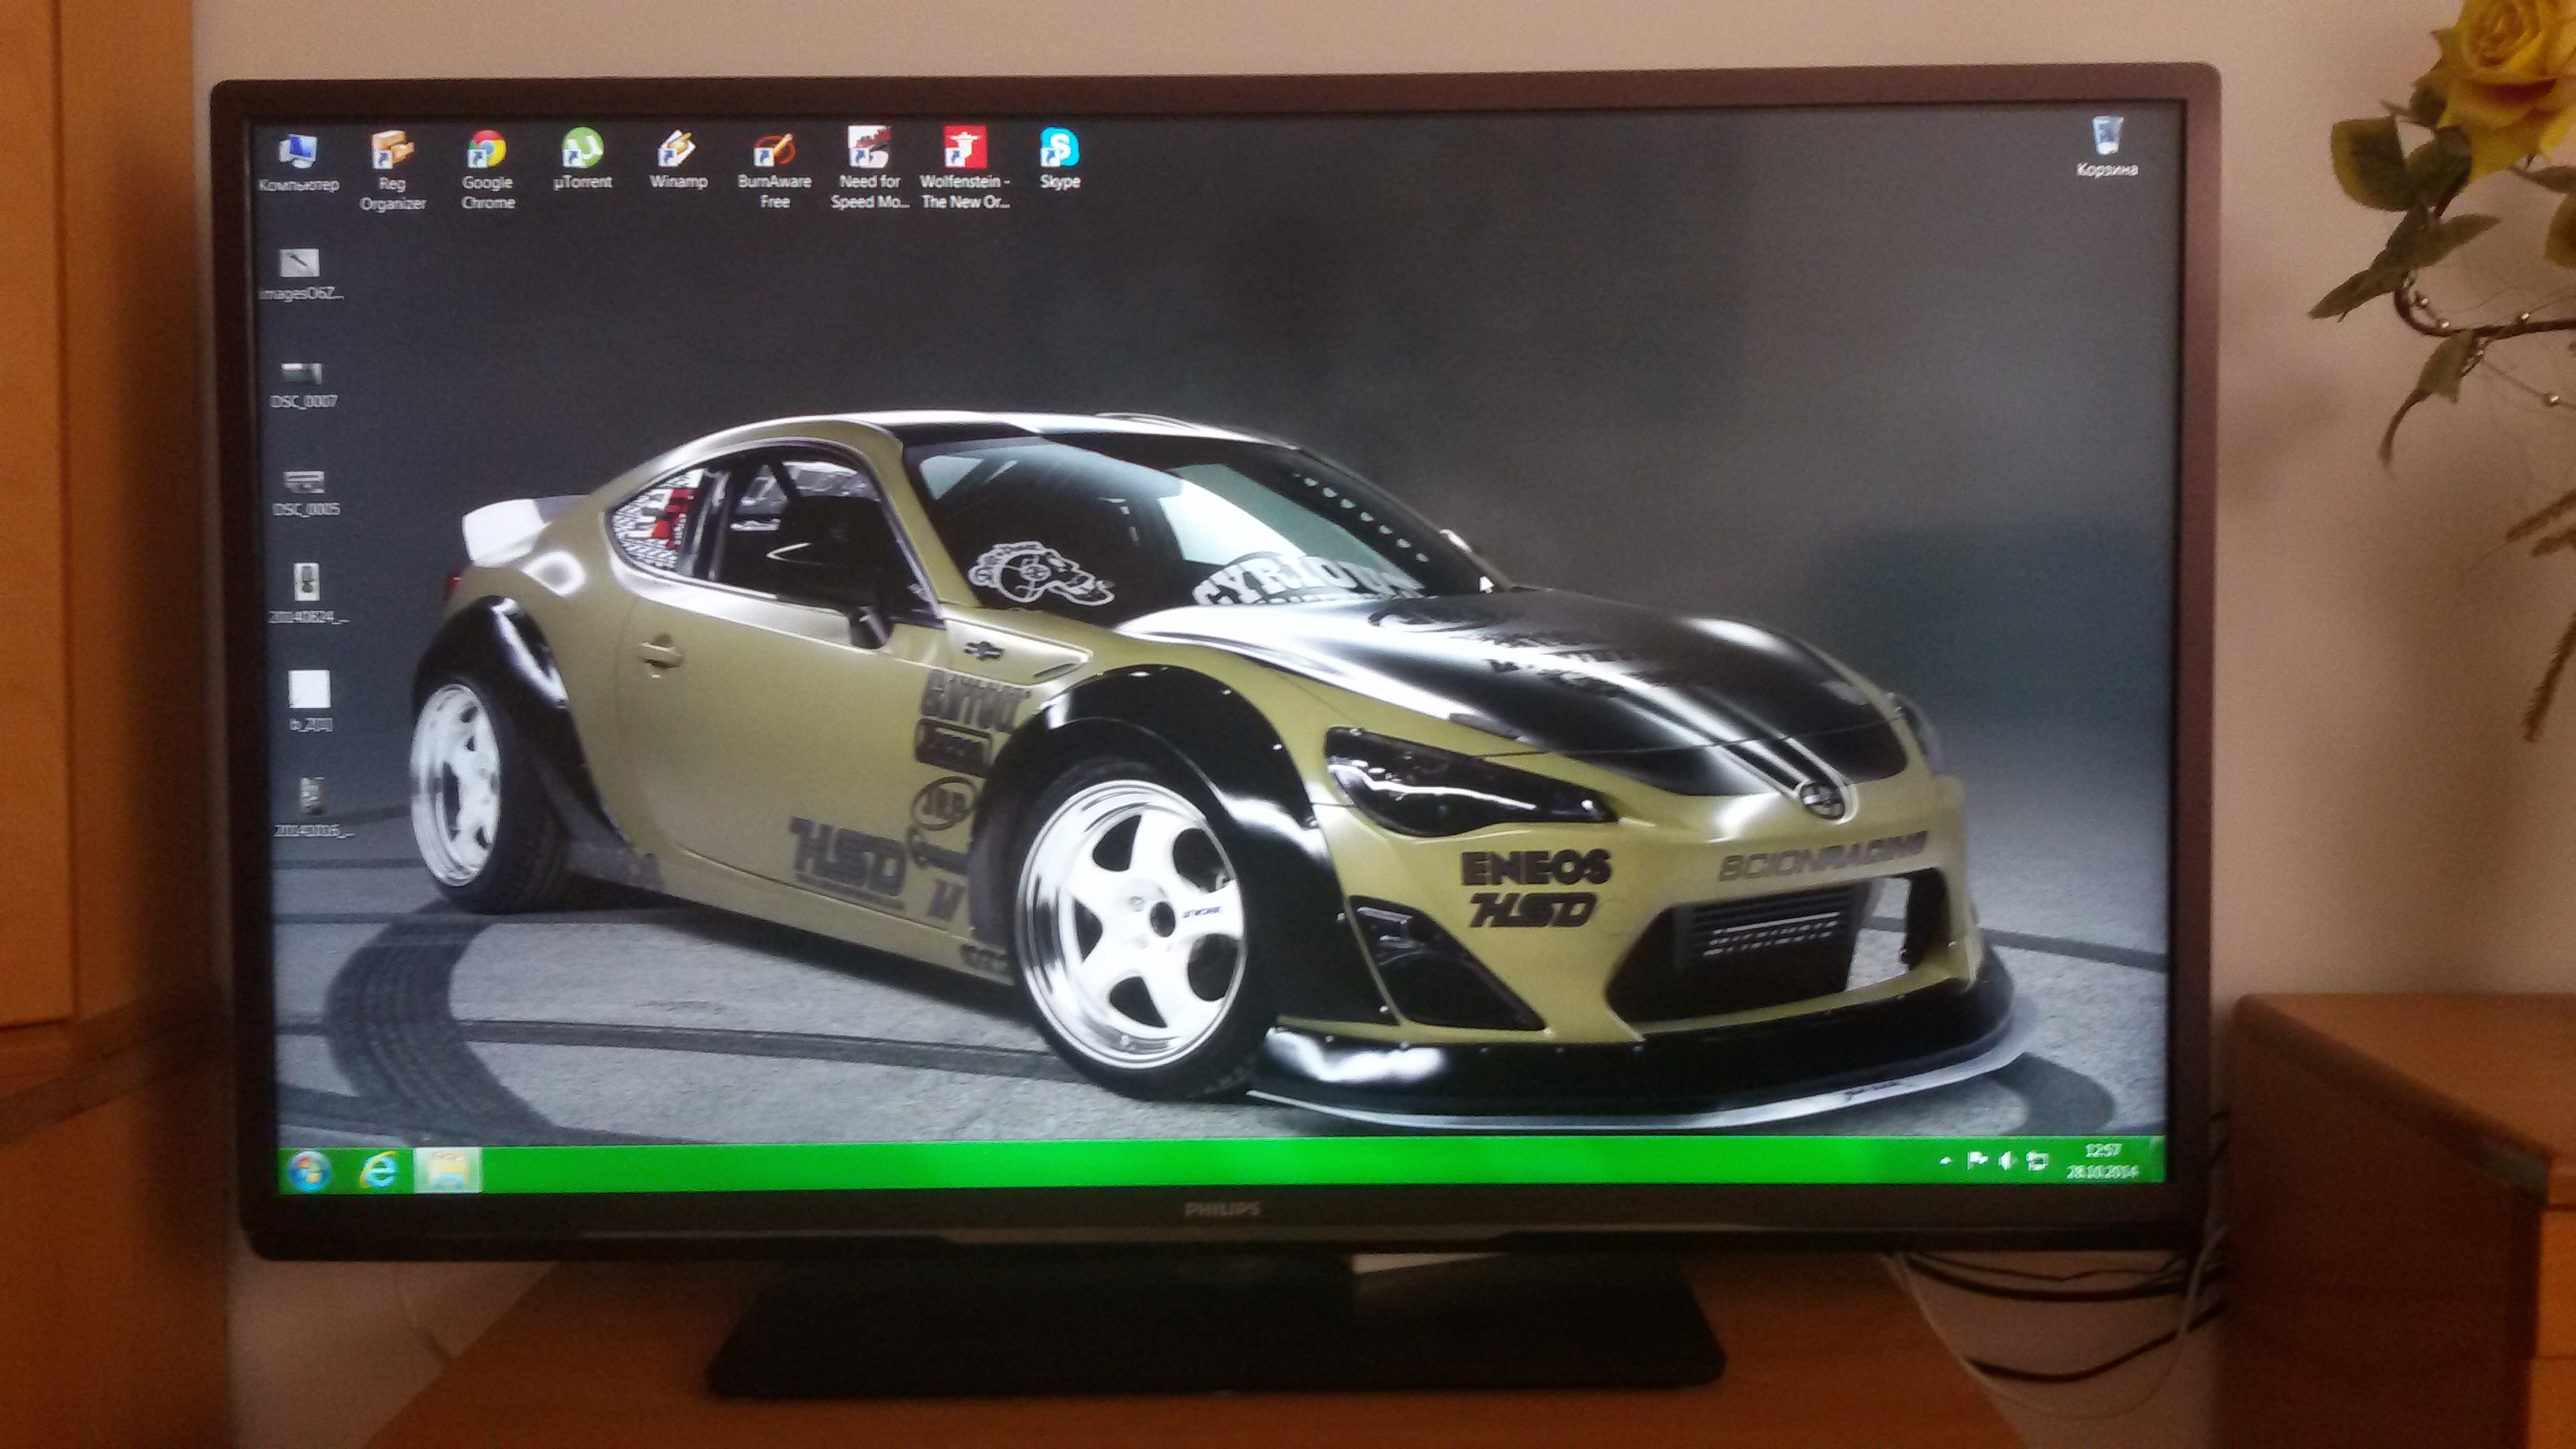
Task: Select the blank white thumbnail file on the desktop
Action: pyautogui.click(x=309, y=700)
